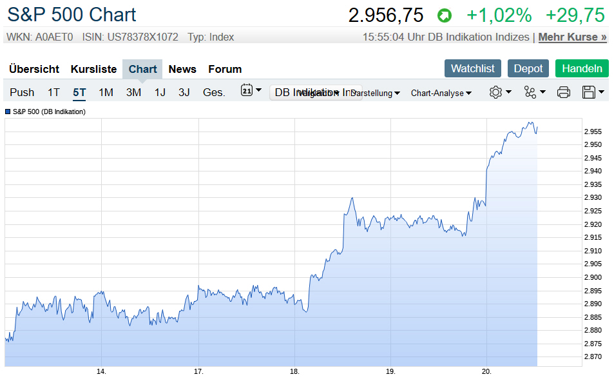This screenshot has height=381, width=614.
Task: Expand the arrow beside the share icon
Action: [x=542, y=92]
